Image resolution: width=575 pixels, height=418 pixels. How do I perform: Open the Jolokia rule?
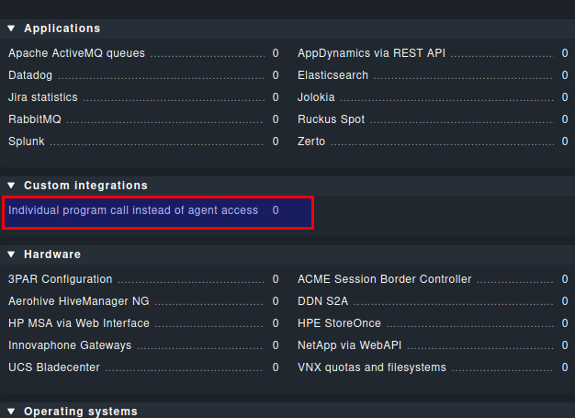(x=316, y=97)
